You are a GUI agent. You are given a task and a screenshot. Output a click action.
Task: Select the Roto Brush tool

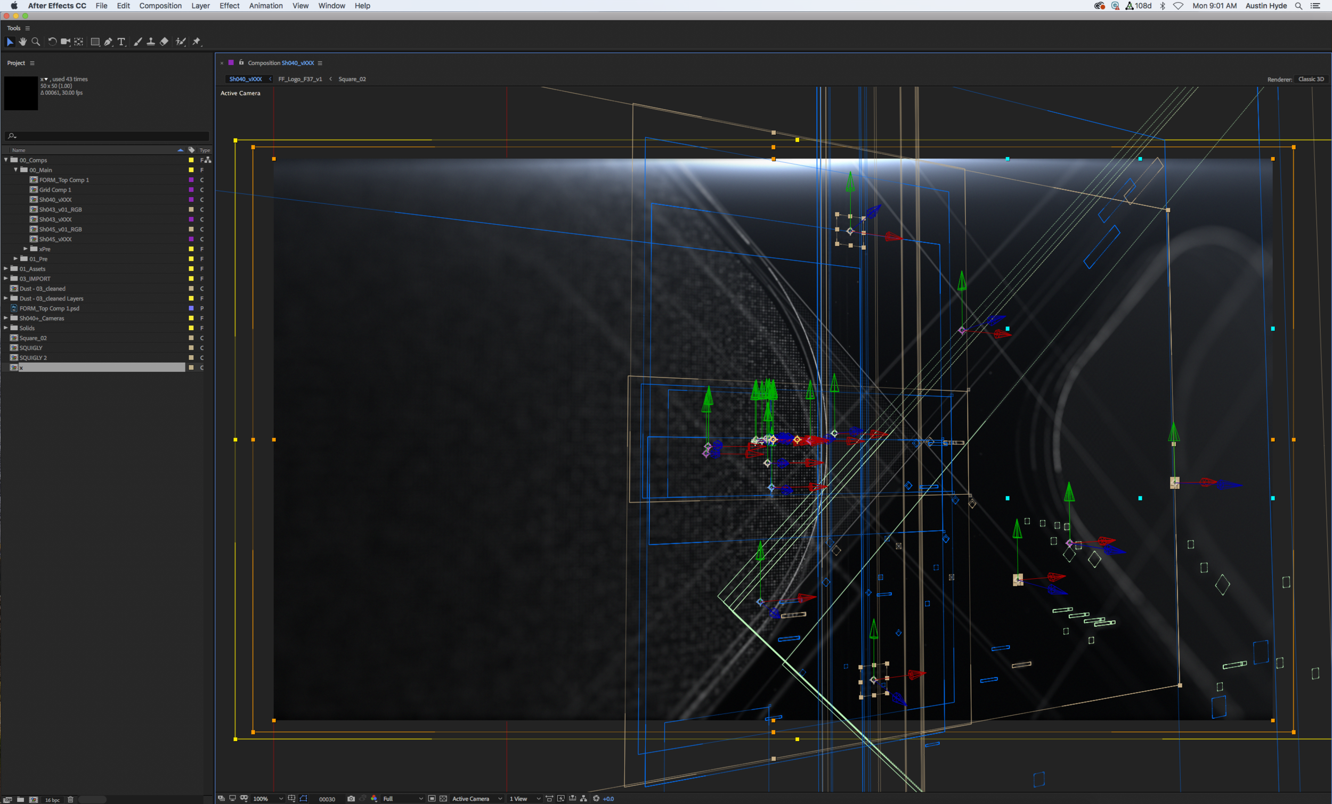(181, 42)
